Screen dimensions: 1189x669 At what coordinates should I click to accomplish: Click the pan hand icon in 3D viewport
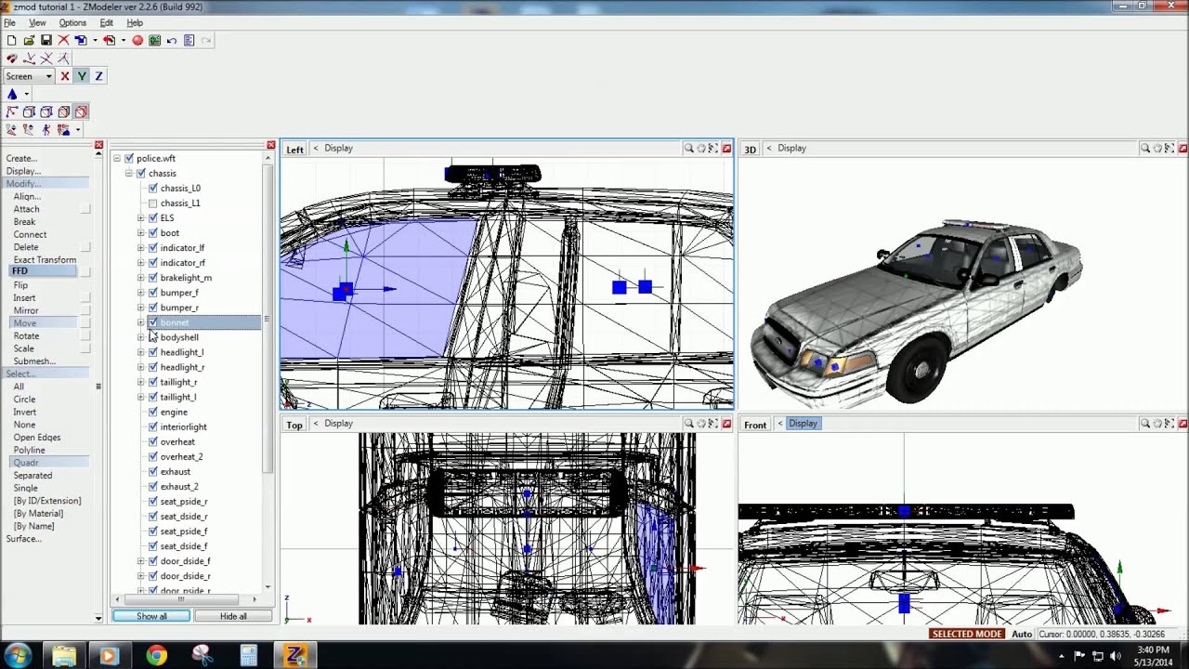1157,149
